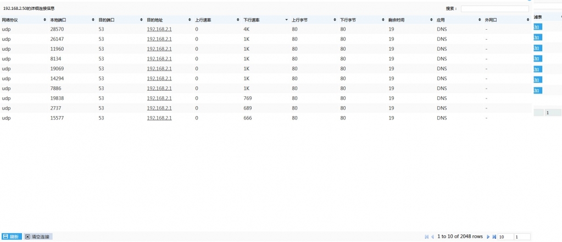Viewport: 562px width, 242px height.
Task: Click the 192.168.2.50的详细连接信息 title
Action: 29,8
